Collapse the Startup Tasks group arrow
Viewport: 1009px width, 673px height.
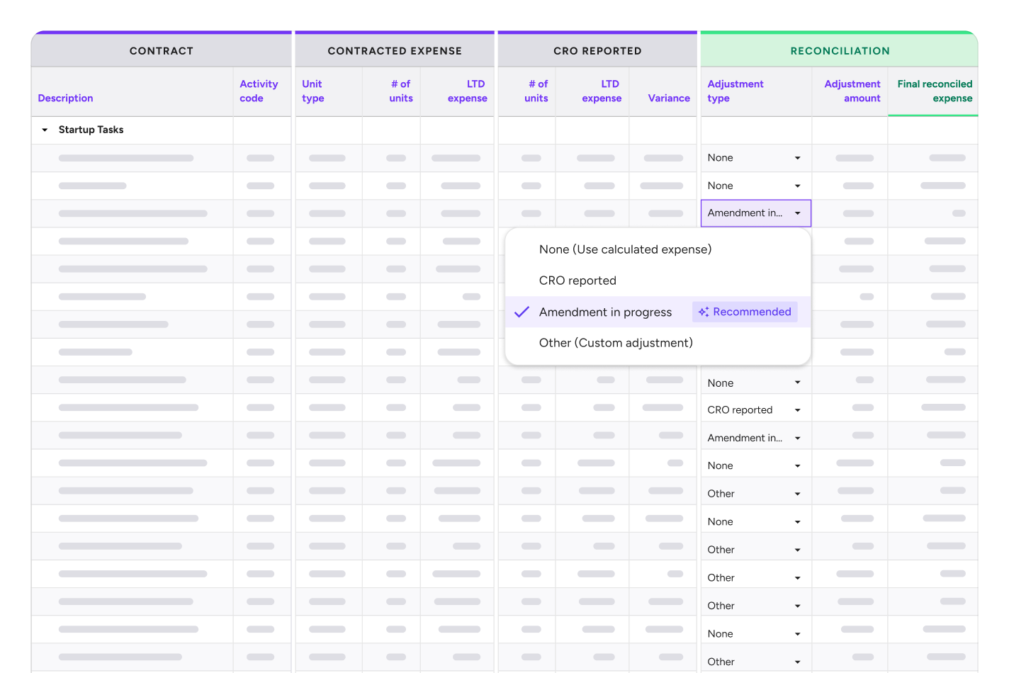(x=45, y=130)
